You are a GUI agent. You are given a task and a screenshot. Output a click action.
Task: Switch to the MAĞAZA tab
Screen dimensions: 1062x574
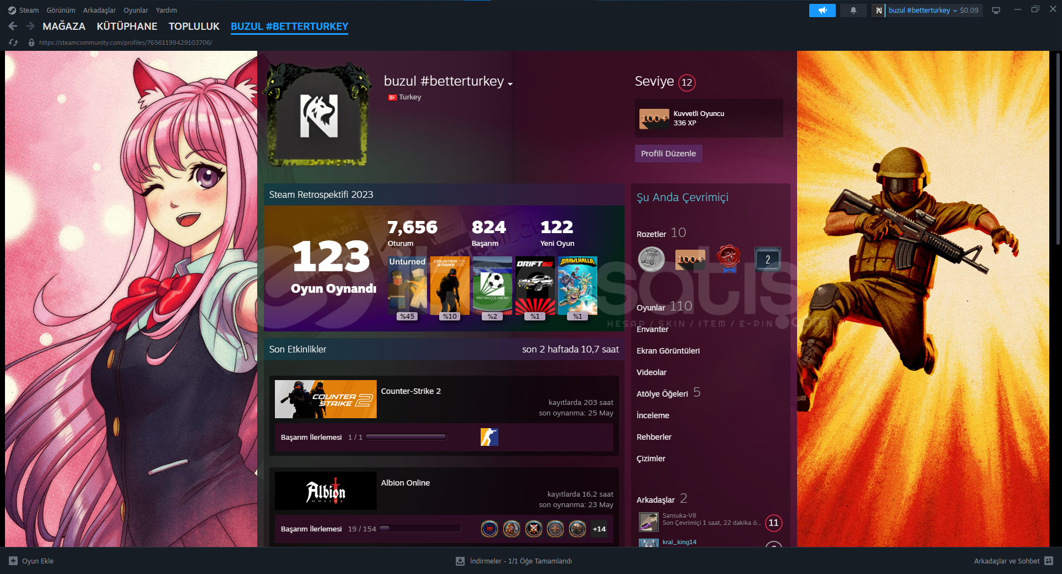64,26
